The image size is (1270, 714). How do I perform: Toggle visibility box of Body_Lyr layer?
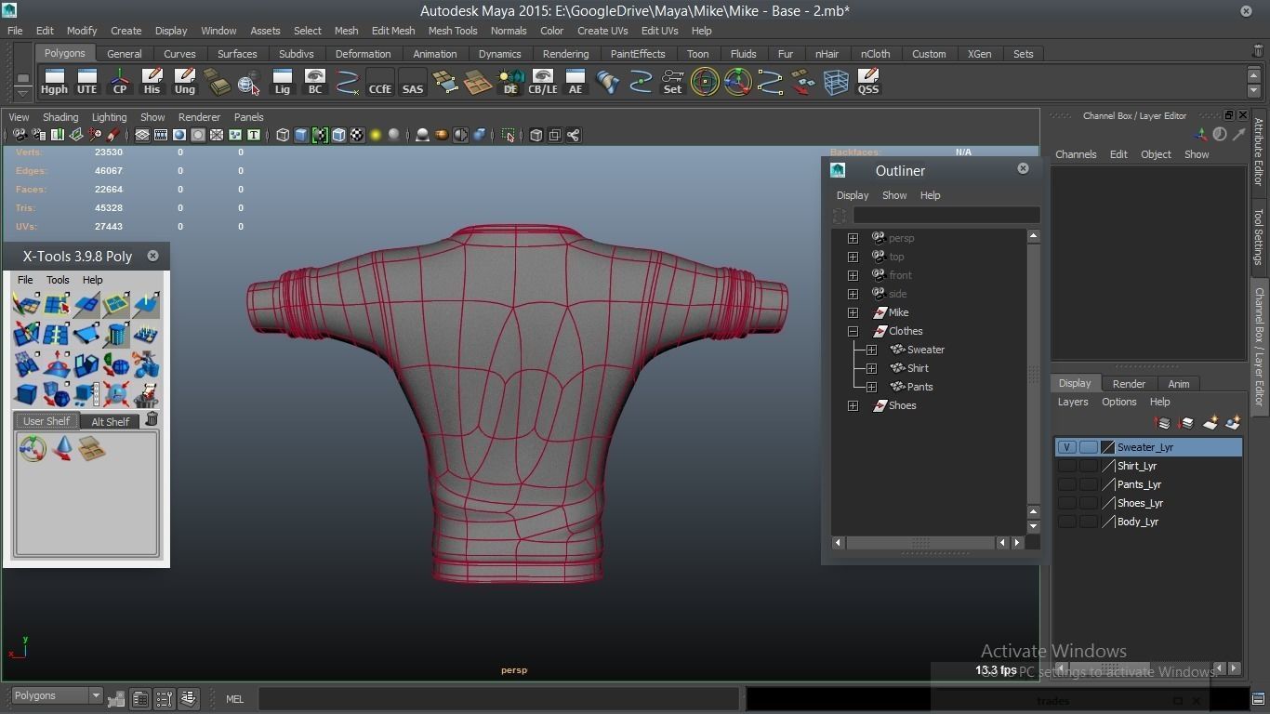[1066, 522]
